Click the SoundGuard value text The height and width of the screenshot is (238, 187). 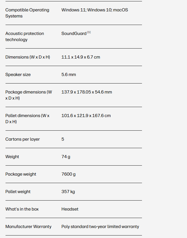(74, 34)
